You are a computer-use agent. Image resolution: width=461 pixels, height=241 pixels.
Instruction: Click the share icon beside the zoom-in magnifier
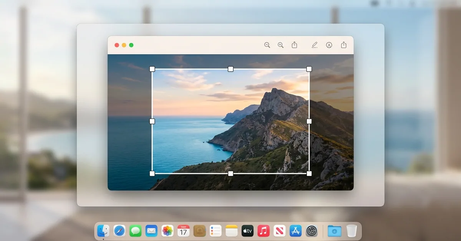(x=294, y=45)
